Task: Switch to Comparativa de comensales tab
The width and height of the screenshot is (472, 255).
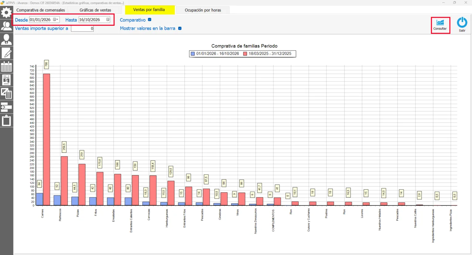Action: coord(41,10)
